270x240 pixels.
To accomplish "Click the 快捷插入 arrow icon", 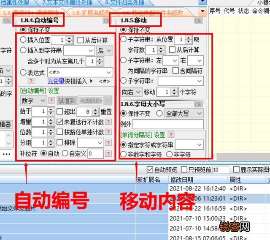I will (92, 81).
